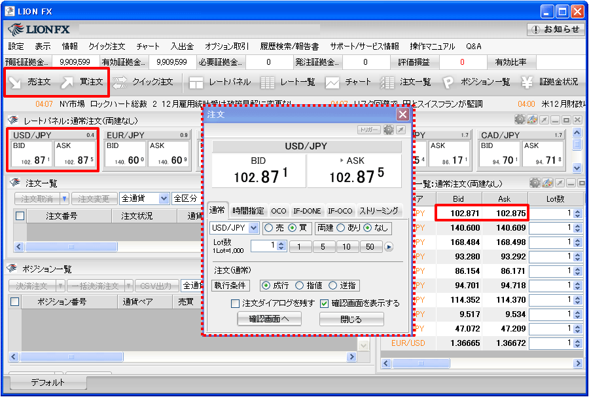Click the rate panel's detach arrow icon
The image size is (589, 397).
point(544,120)
